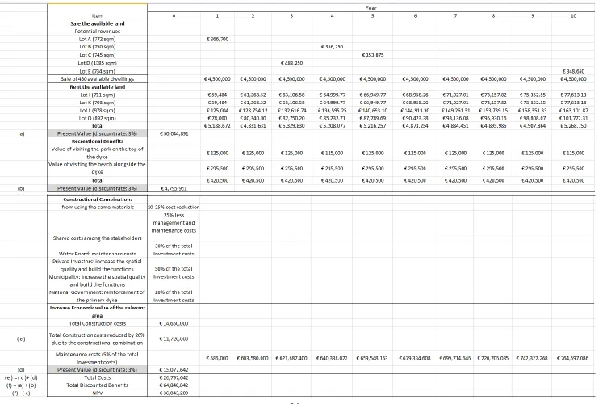Screen dimensions: 607x404
Task: Select park value year 1 cell €125,000
Action: click(x=218, y=153)
